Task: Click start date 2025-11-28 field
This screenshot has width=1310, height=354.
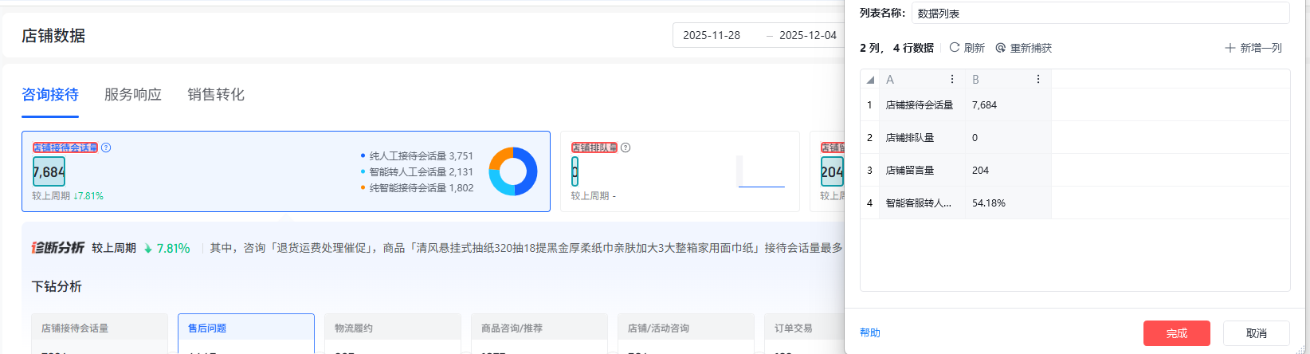Action: (712, 35)
